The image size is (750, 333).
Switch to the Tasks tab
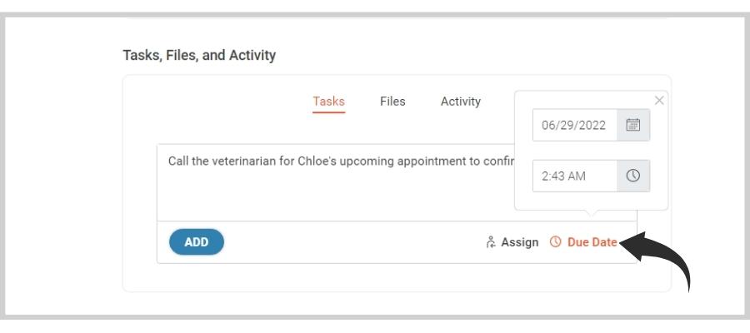(328, 102)
